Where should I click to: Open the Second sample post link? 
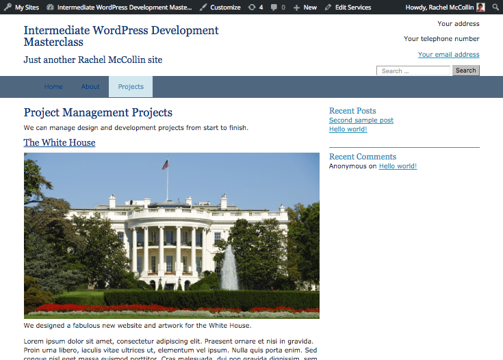click(361, 120)
